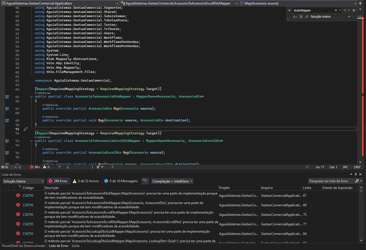Toggle the 294 Erros filter button

(x=58, y=181)
